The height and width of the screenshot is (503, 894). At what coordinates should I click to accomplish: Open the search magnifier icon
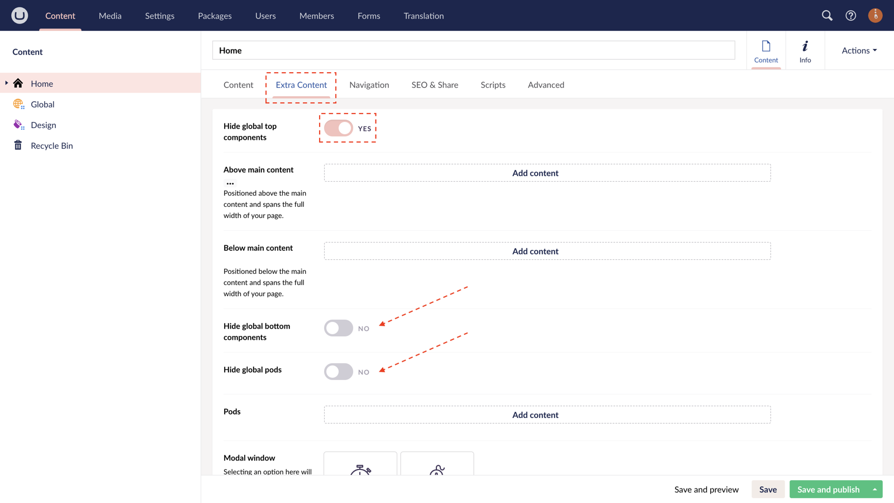[827, 16]
